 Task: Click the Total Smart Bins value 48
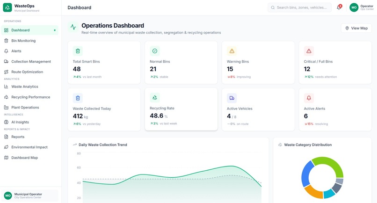coord(77,69)
